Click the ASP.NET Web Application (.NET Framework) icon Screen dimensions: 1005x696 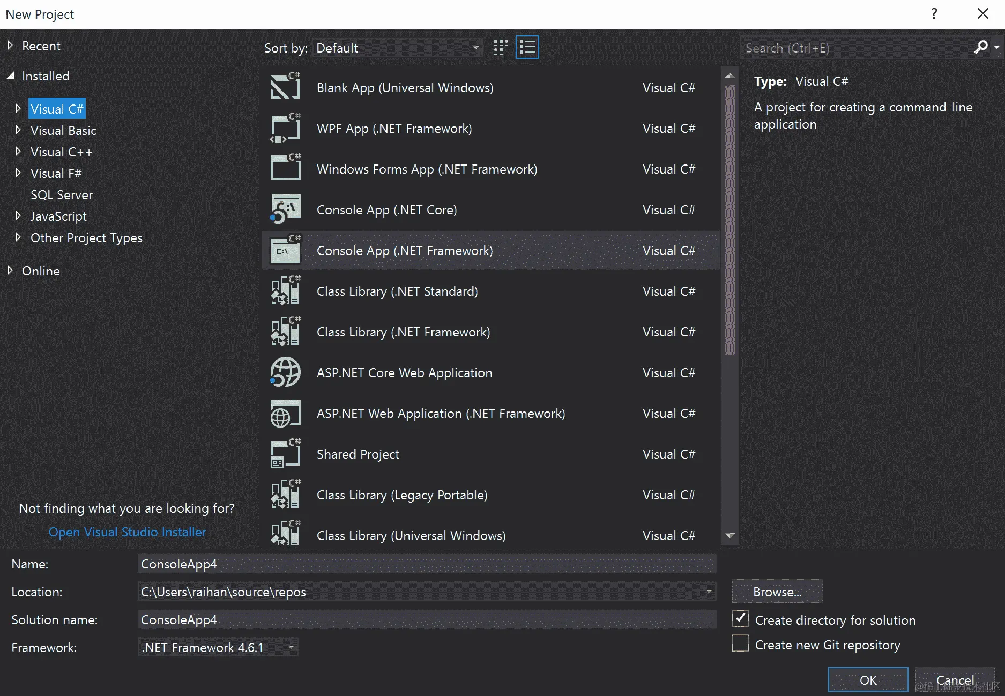pos(285,413)
